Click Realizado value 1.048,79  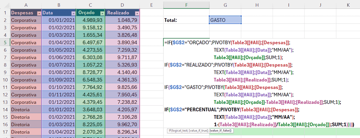coord(122,20)
